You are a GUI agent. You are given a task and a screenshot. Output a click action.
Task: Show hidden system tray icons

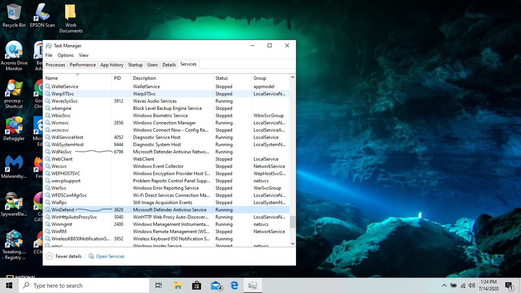[444, 285]
